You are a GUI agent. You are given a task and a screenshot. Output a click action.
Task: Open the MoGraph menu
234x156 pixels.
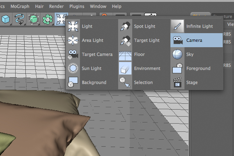point(20,6)
